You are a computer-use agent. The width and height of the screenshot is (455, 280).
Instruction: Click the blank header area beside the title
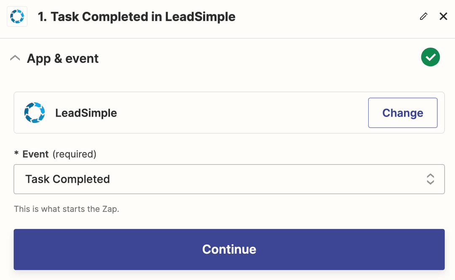(x=329, y=17)
